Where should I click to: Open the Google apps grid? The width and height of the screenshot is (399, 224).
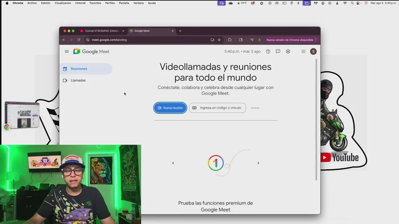pyautogui.click(x=303, y=52)
